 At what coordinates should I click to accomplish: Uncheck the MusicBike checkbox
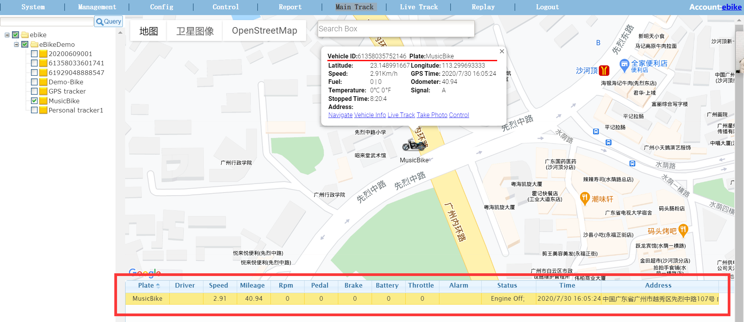click(34, 101)
